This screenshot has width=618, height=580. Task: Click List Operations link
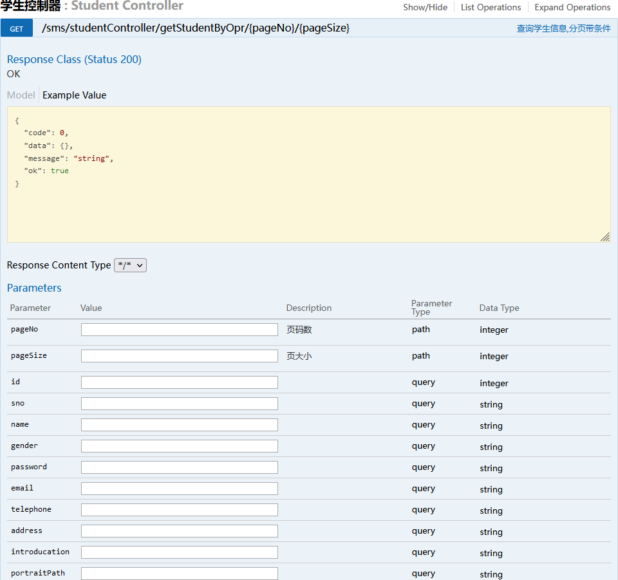[x=491, y=8]
